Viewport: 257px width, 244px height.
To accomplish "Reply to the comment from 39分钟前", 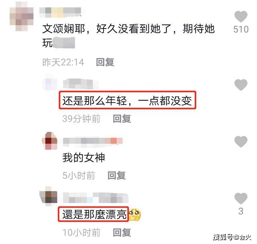I will pyautogui.click(x=122, y=119).
